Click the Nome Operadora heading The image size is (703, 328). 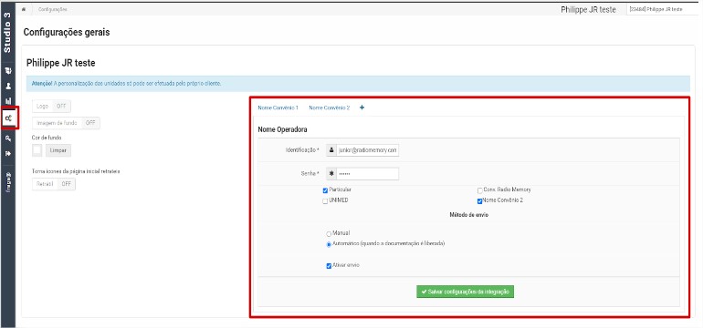tap(282, 129)
